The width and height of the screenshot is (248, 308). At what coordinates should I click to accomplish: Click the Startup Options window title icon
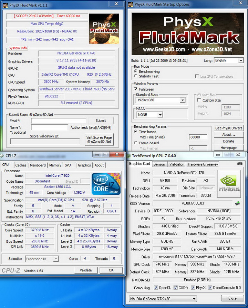point(131,4)
